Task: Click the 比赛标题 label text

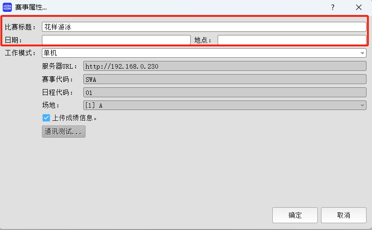Action: 20,27
